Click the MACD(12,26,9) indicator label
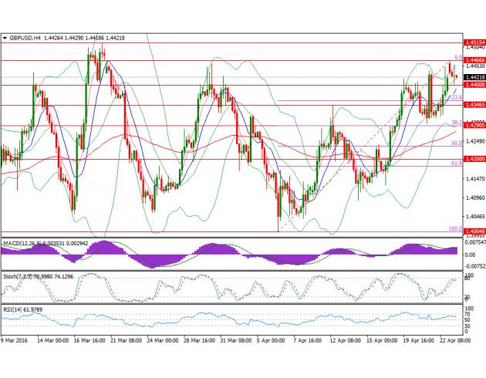486x378 pixels. (25, 243)
